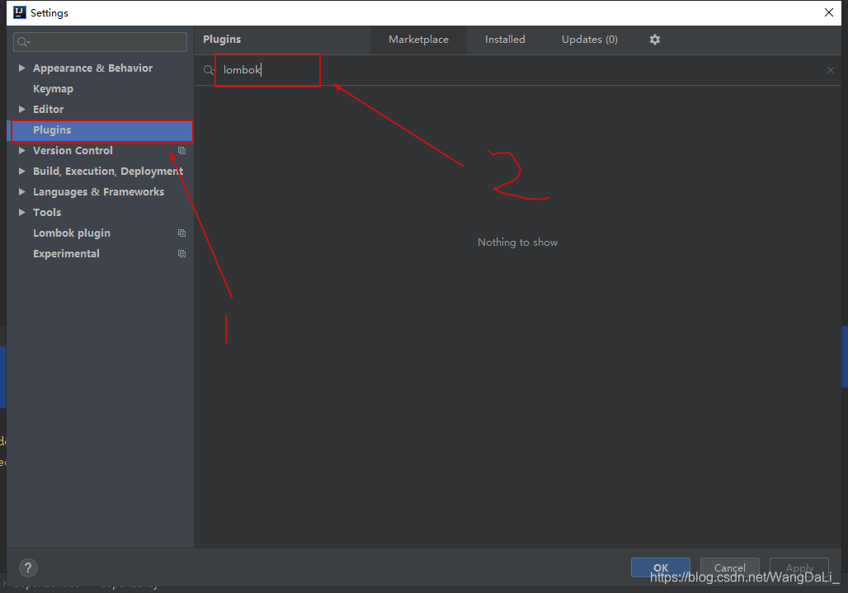Select Version Control label

click(73, 150)
